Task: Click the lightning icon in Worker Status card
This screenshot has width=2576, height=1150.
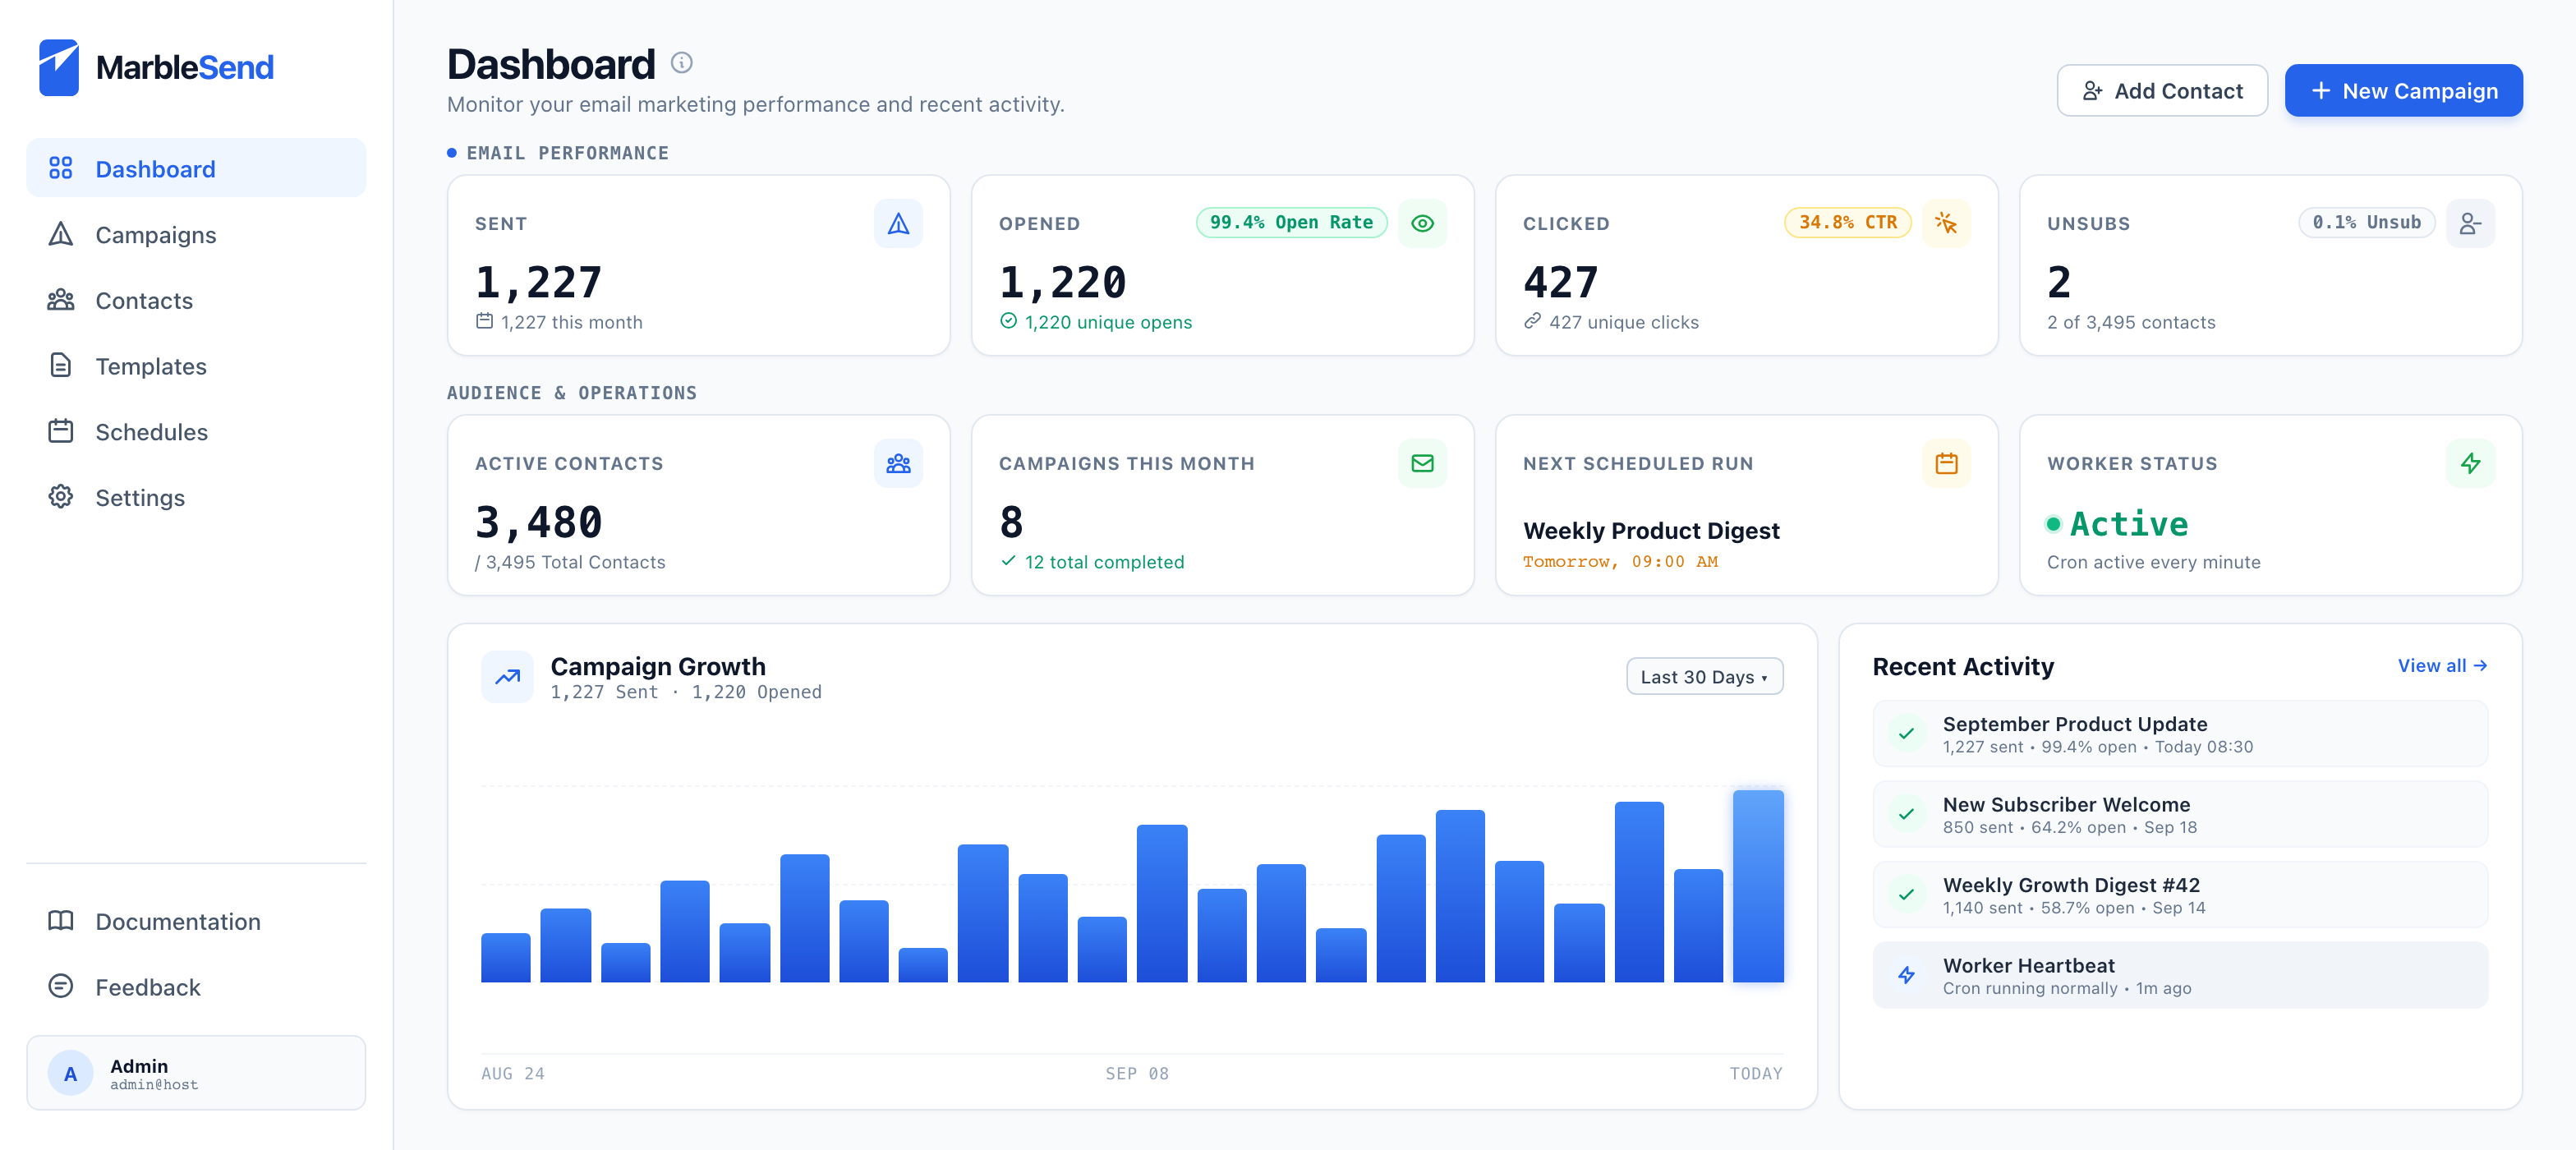Action: (x=2470, y=463)
